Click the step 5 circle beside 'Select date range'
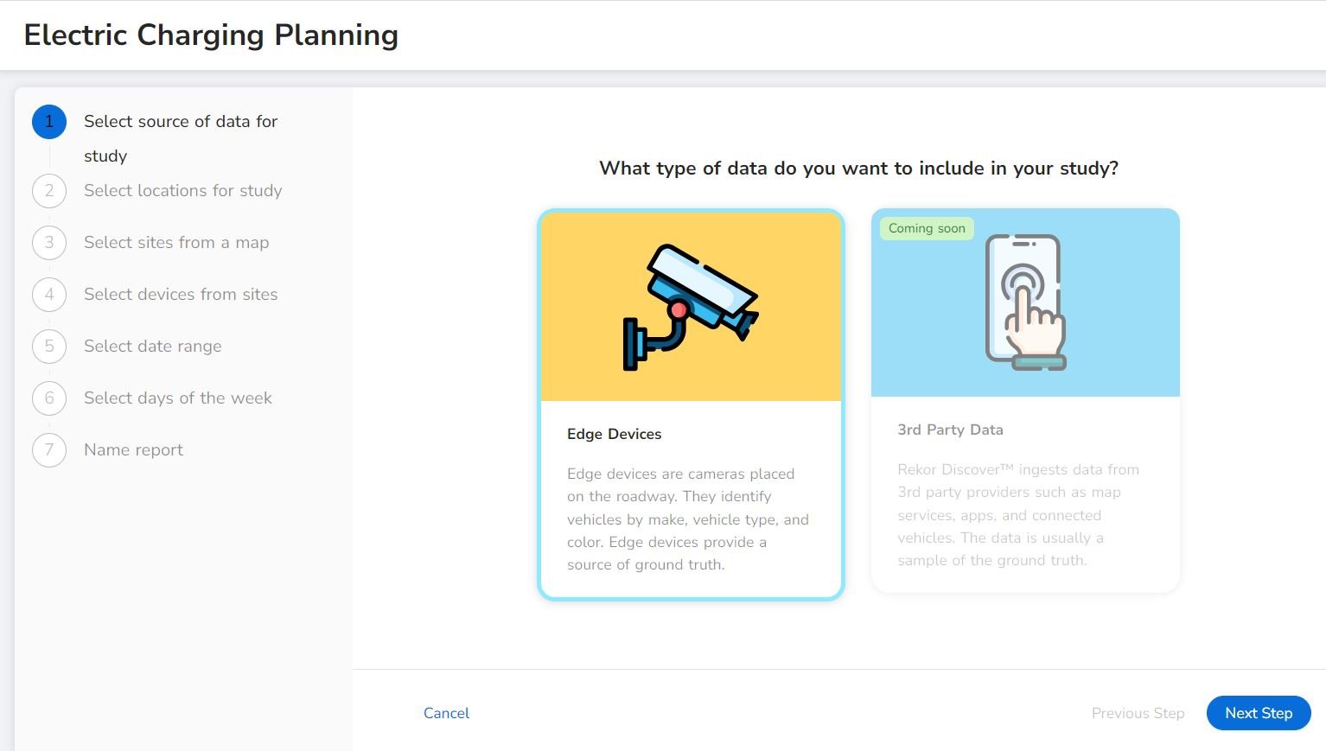 click(48, 347)
